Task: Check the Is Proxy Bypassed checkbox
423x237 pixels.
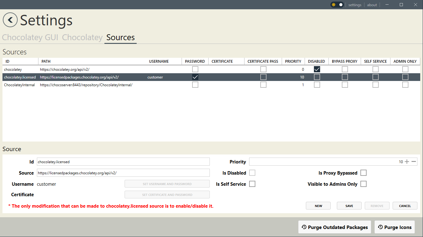Action: 364,173
